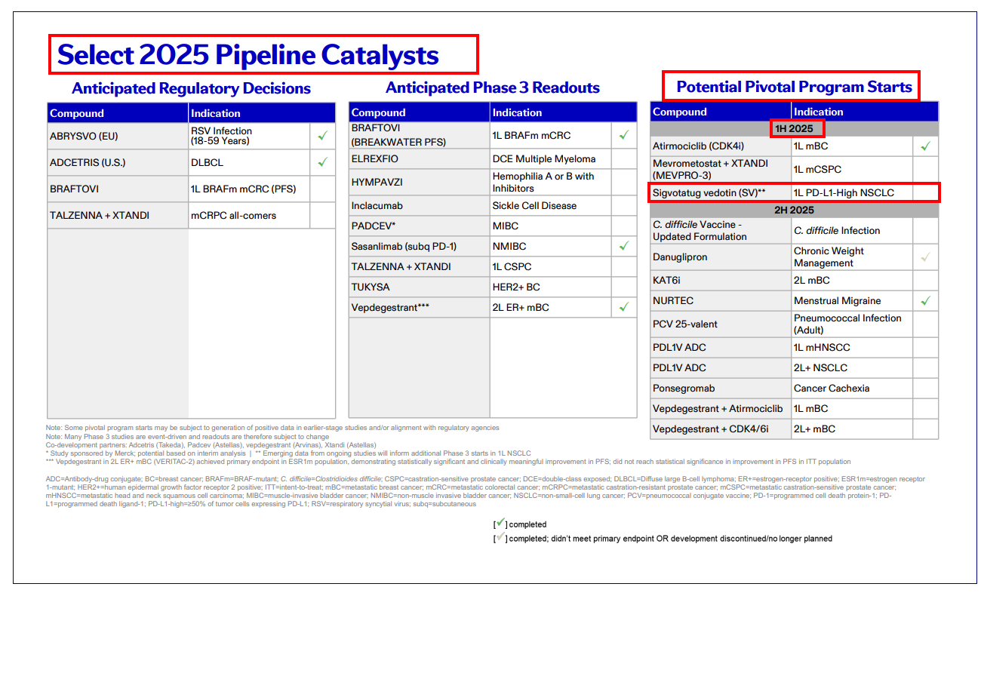Click the 'Menstrual Migraine' cell
Screen dimensions: 981x679
tap(852, 300)
